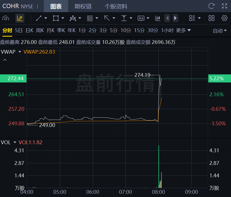Viewport: 231px width, 197px height.
Task: Click the refresh icon
Action: point(212,6)
